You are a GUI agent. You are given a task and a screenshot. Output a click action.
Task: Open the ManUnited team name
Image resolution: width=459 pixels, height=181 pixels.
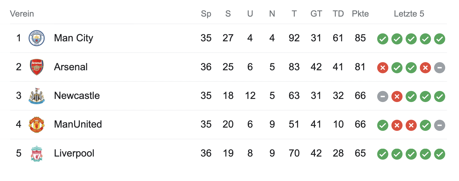tap(78, 124)
